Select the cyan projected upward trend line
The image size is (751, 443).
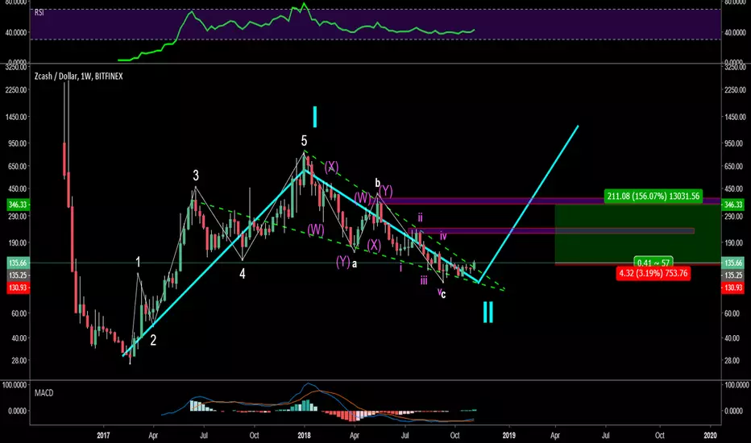529,204
